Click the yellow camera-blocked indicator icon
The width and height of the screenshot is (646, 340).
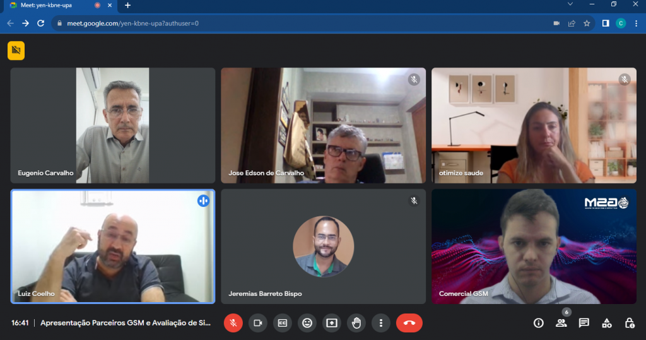(16, 50)
